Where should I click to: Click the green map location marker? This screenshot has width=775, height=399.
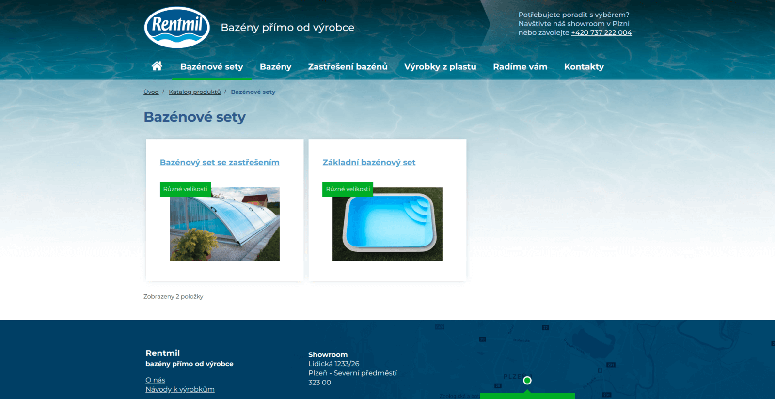click(527, 381)
